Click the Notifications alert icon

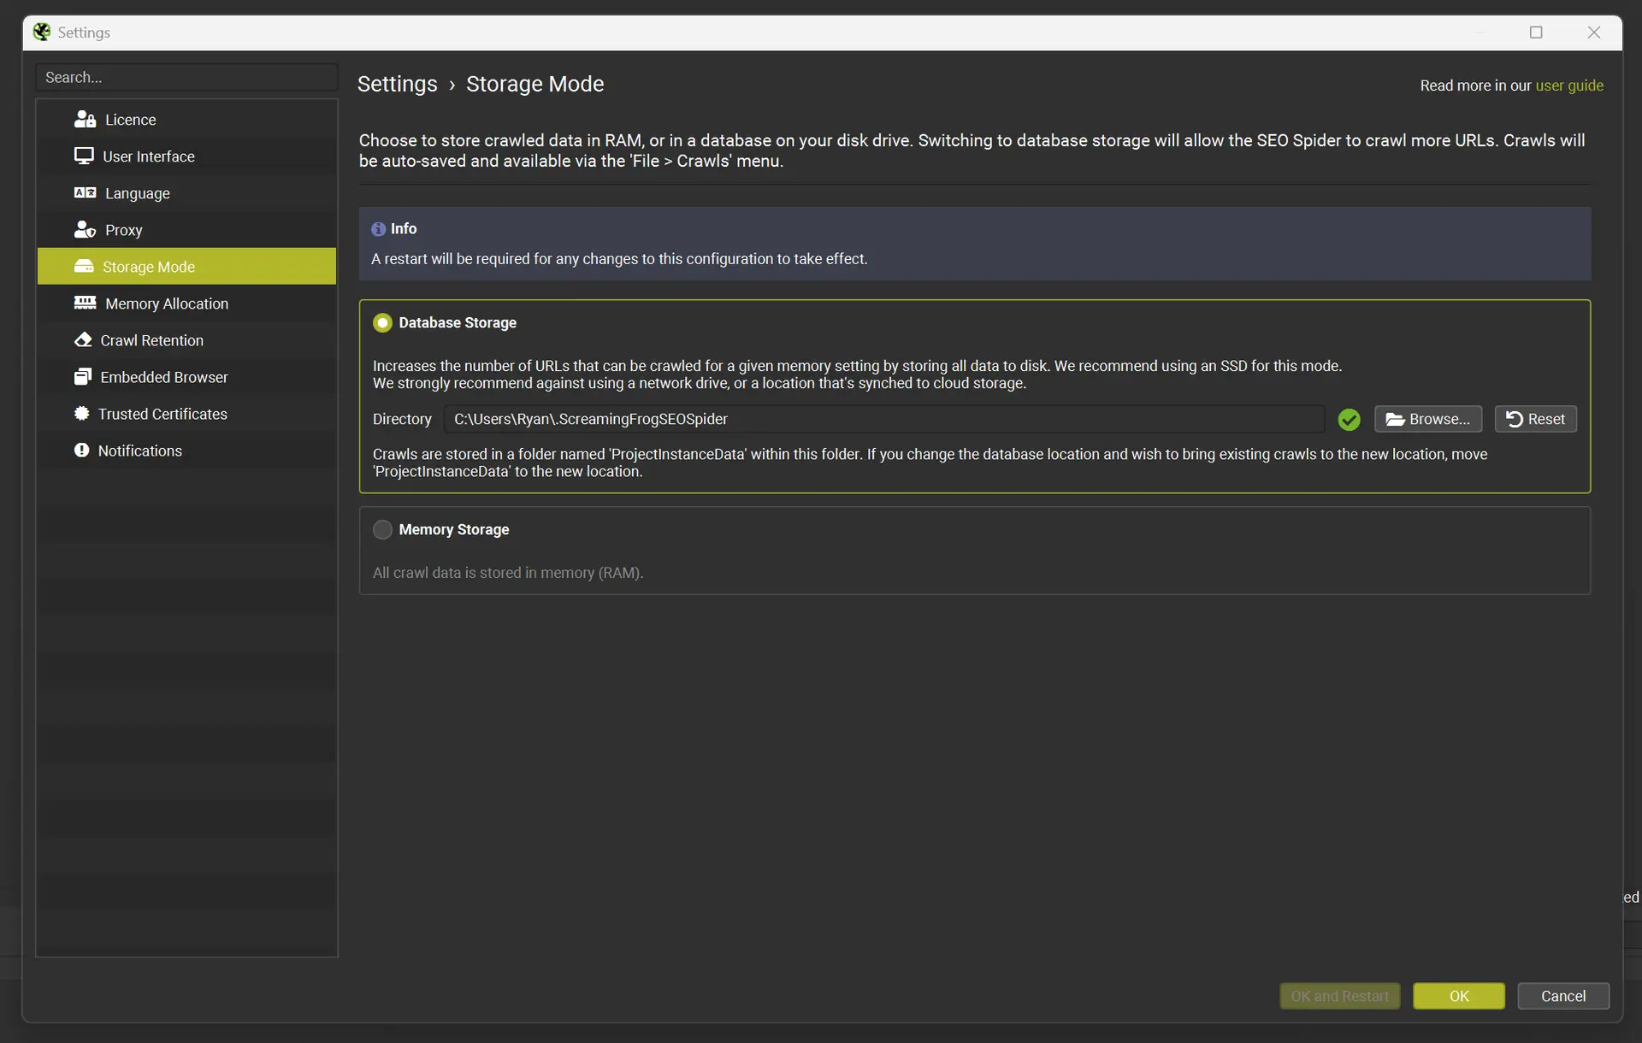[82, 451]
